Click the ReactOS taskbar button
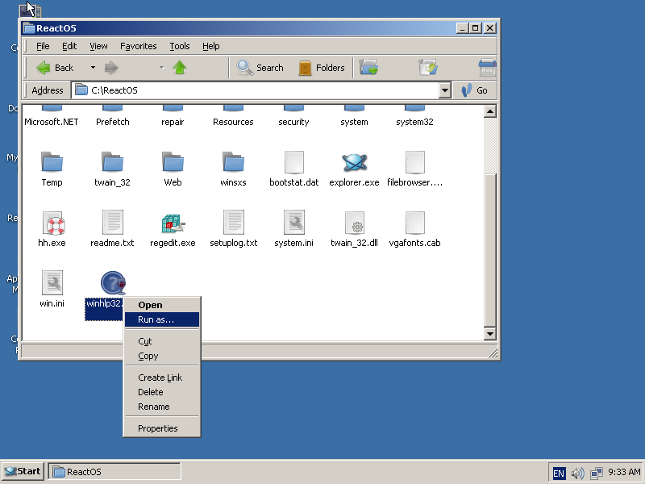Screen dimensions: 645x484 click(x=114, y=472)
